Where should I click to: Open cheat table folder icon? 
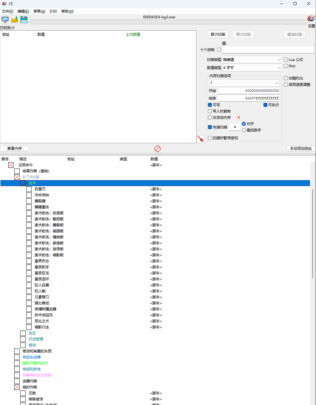pyautogui.click(x=15, y=20)
